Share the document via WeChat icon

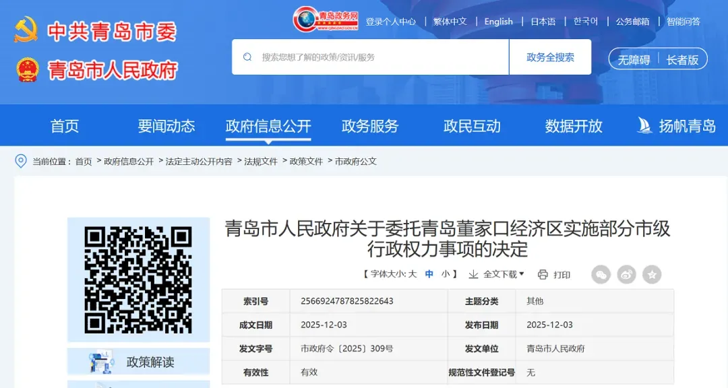[x=601, y=275]
